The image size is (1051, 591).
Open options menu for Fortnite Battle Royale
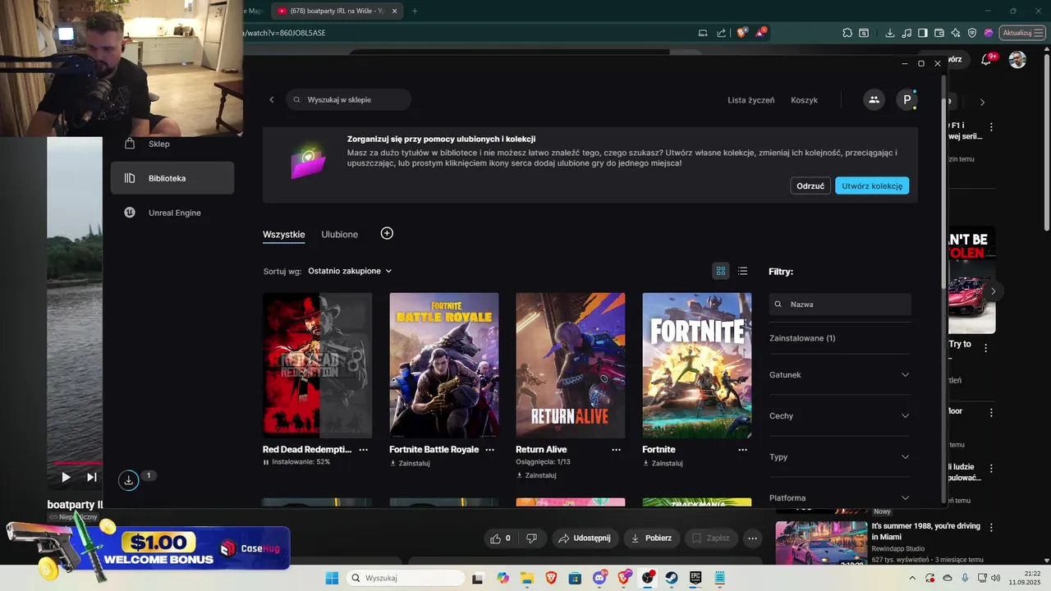pos(489,450)
